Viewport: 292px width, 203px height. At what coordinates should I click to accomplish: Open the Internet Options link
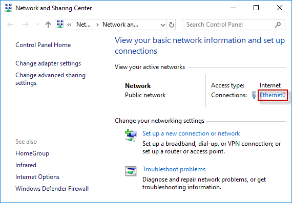tap(37, 177)
